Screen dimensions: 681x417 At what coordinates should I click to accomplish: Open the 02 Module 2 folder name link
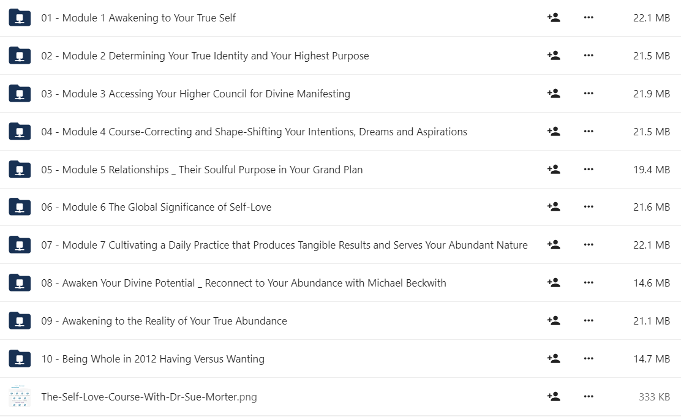coord(205,56)
